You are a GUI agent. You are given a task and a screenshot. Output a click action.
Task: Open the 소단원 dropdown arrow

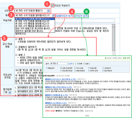tap(48, 11)
